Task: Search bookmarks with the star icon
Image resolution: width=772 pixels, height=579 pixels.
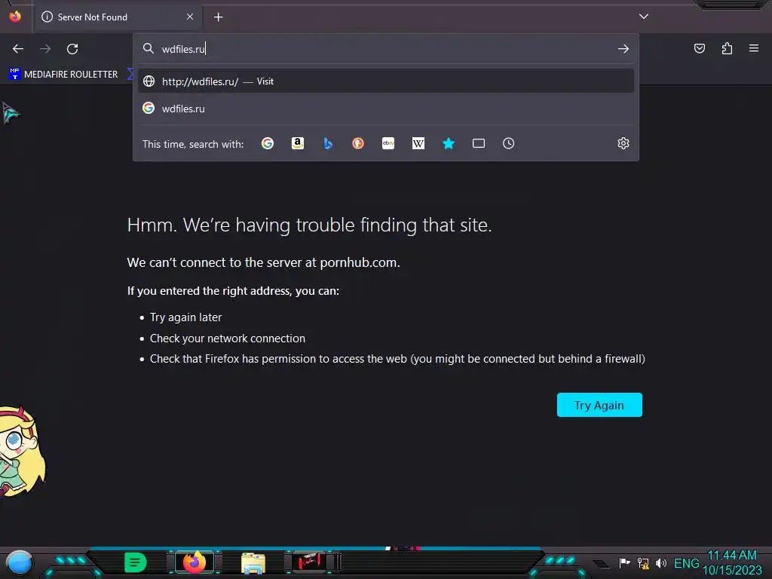Action: (x=449, y=143)
